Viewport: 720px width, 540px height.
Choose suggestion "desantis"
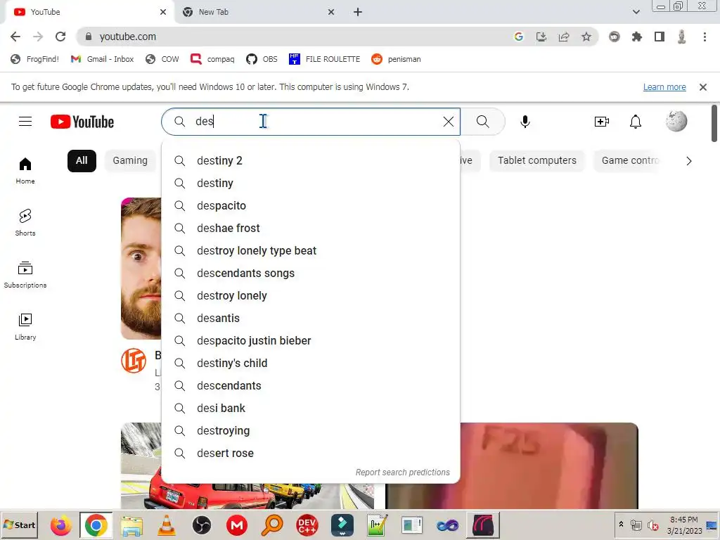click(x=311, y=319)
